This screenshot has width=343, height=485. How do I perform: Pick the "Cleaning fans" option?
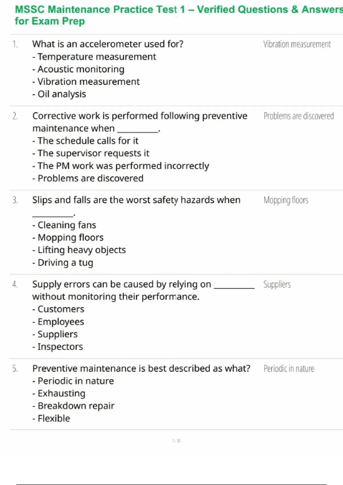[x=67, y=225]
